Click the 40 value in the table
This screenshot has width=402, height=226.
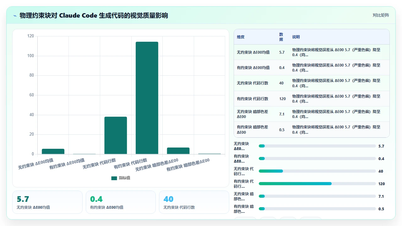click(281, 83)
